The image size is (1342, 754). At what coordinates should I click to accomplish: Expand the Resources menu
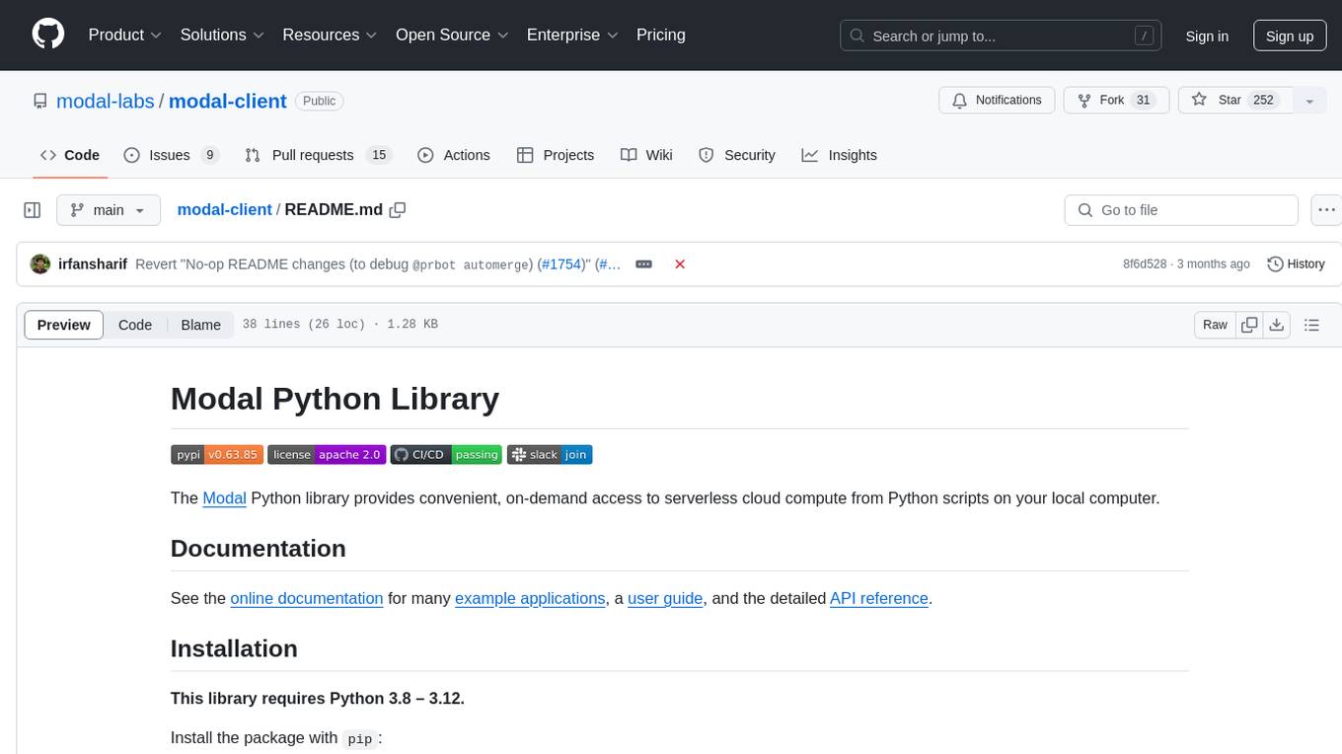[330, 35]
